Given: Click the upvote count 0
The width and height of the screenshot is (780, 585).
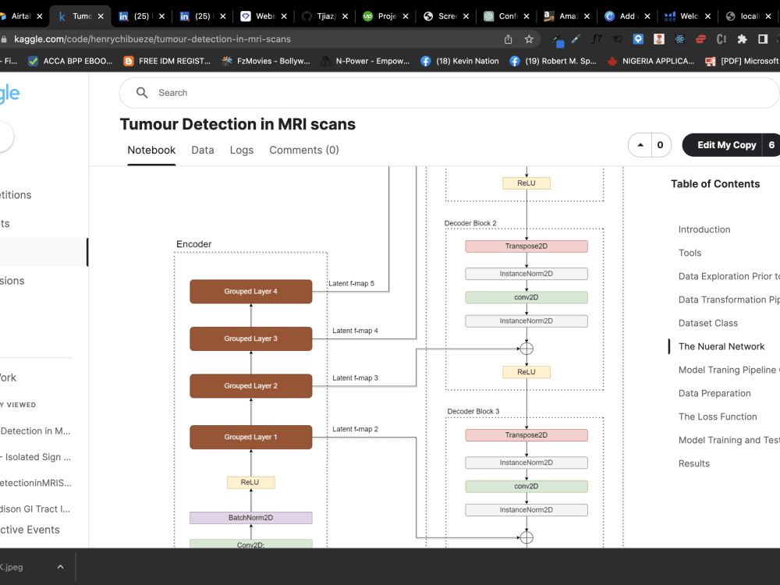Looking at the screenshot, I should [x=660, y=145].
